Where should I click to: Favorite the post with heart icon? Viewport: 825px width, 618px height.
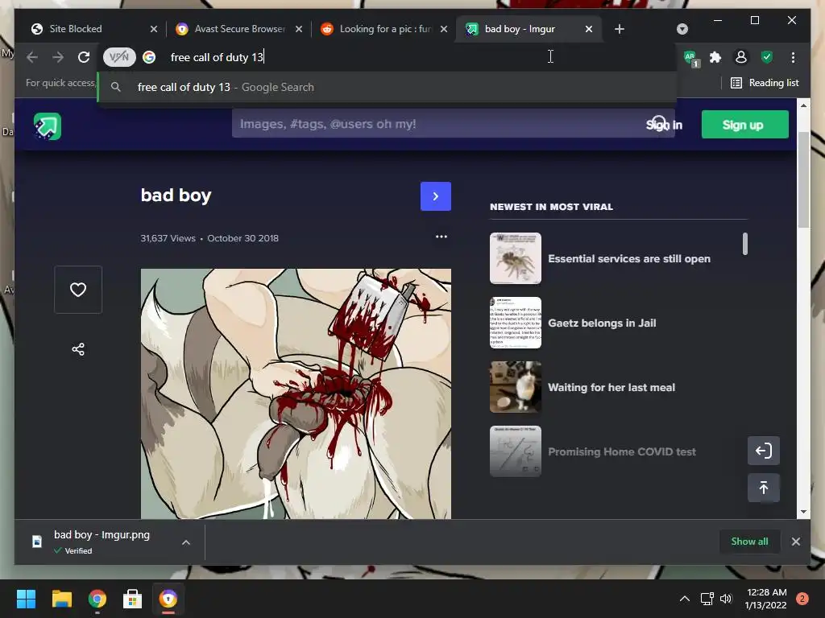[78, 290]
